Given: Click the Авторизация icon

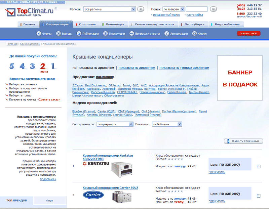Looking at the screenshot, I should (166, 34).
